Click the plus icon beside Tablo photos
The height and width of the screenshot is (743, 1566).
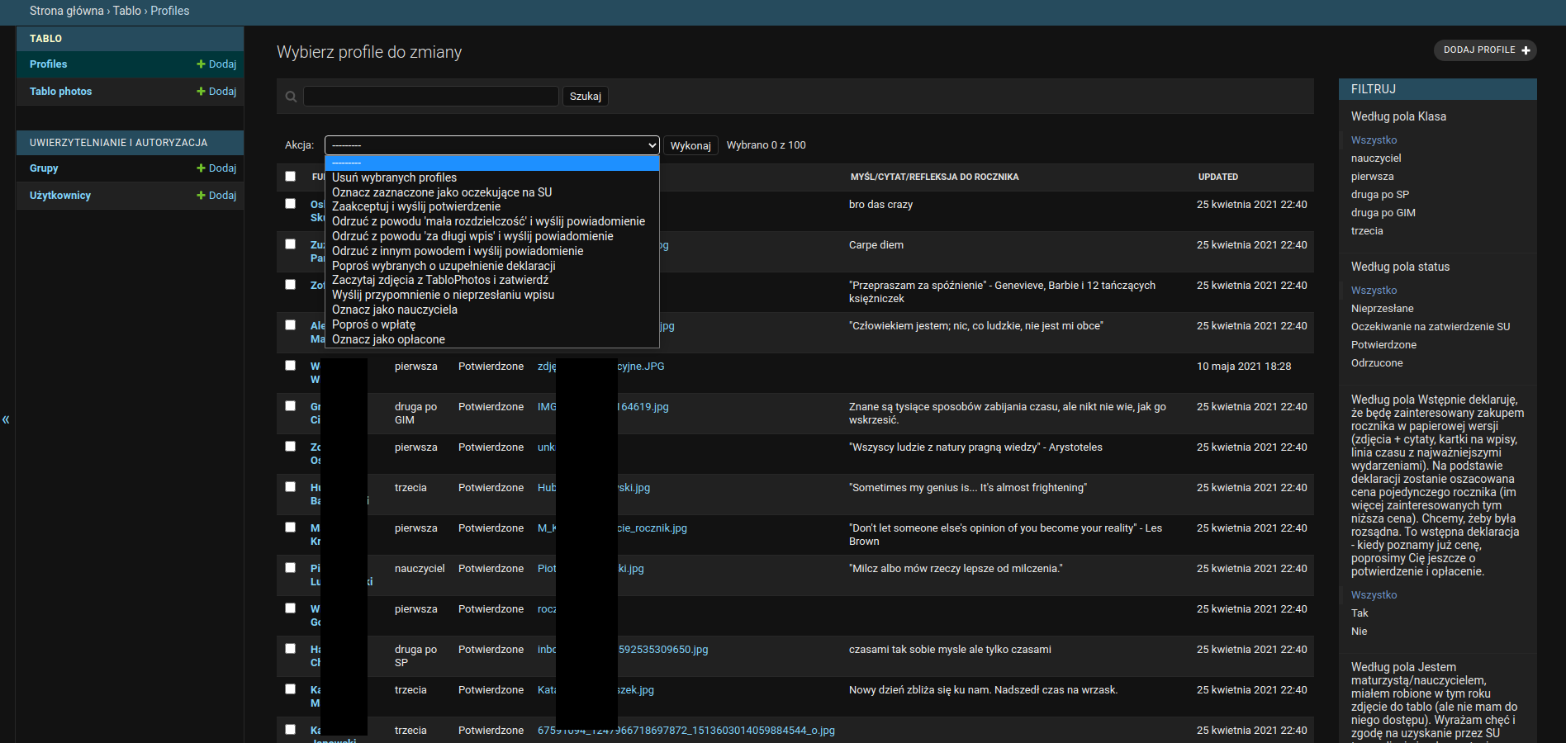(x=201, y=92)
